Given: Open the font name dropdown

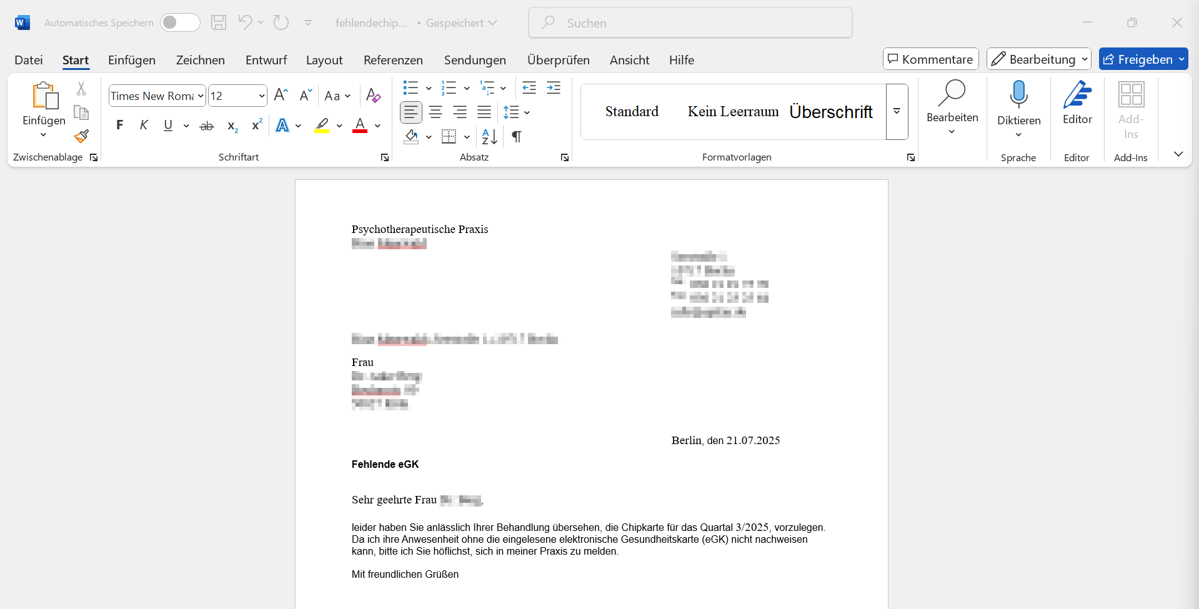Looking at the screenshot, I should pos(201,96).
